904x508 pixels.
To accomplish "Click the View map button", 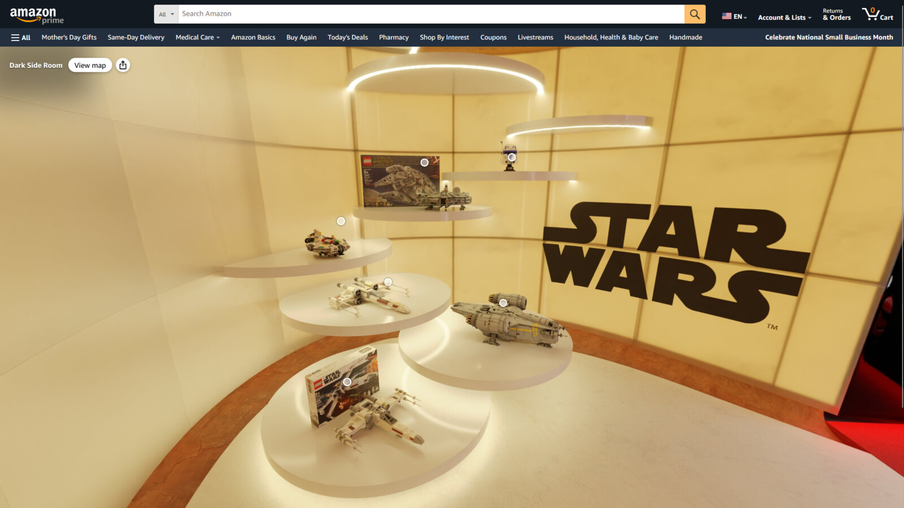I will click(90, 65).
